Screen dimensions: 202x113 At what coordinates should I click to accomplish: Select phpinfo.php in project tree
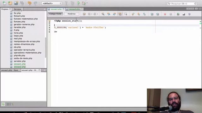(x=19, y=56)
